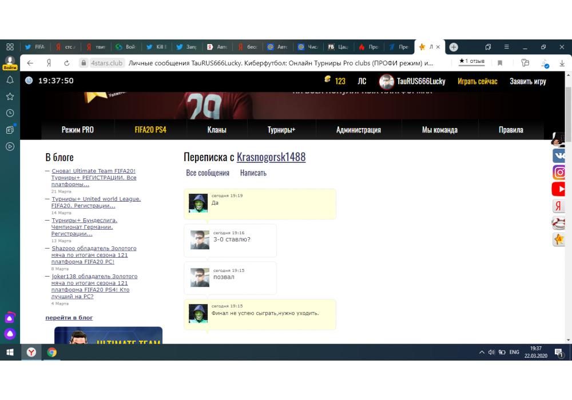The width and height of the screenshot is (572, 400).
Task: Open the gold star side icon
Action: point(558,239)
